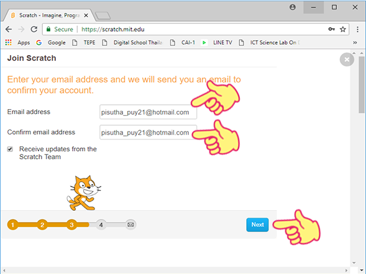Viewport: 366px width, 274px height.
Task: Maximize the Chrome window
Action: click(334, 7)
